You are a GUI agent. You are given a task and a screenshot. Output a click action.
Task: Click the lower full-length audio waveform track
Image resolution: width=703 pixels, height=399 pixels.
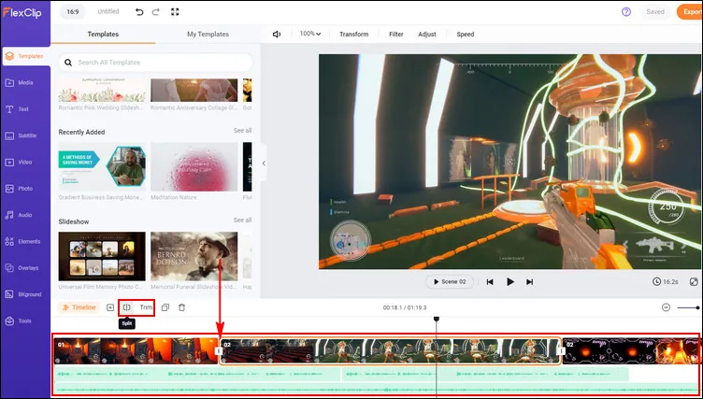[376, 390]
